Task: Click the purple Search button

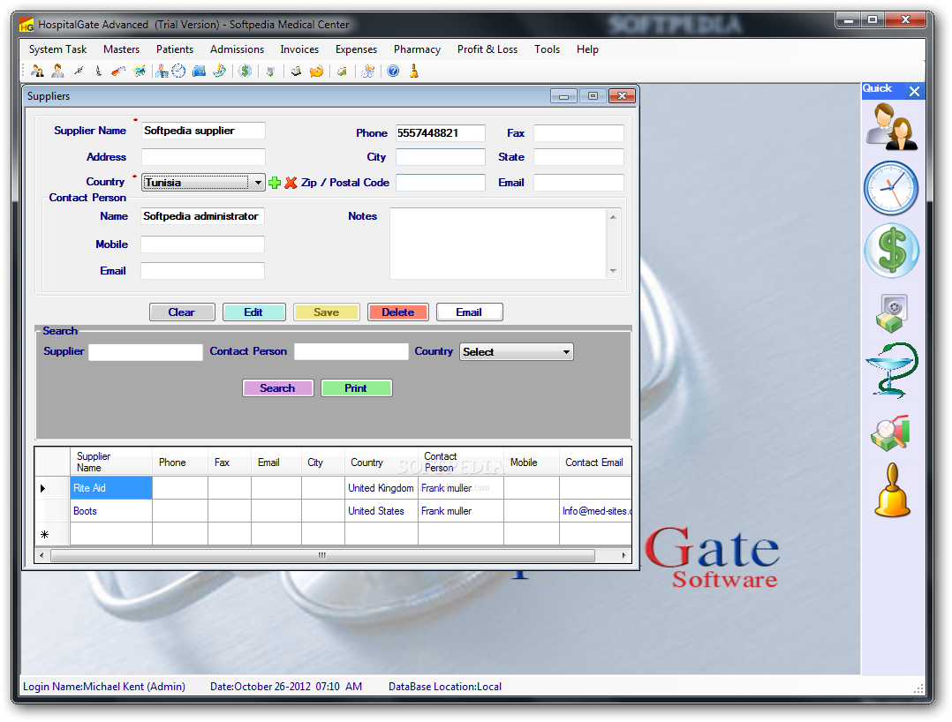Action: pyautogui.click(x=277, y=388)
